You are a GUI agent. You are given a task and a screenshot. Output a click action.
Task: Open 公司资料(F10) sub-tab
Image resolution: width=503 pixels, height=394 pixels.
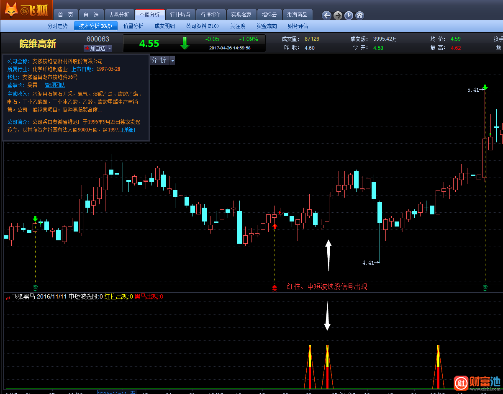203,26
